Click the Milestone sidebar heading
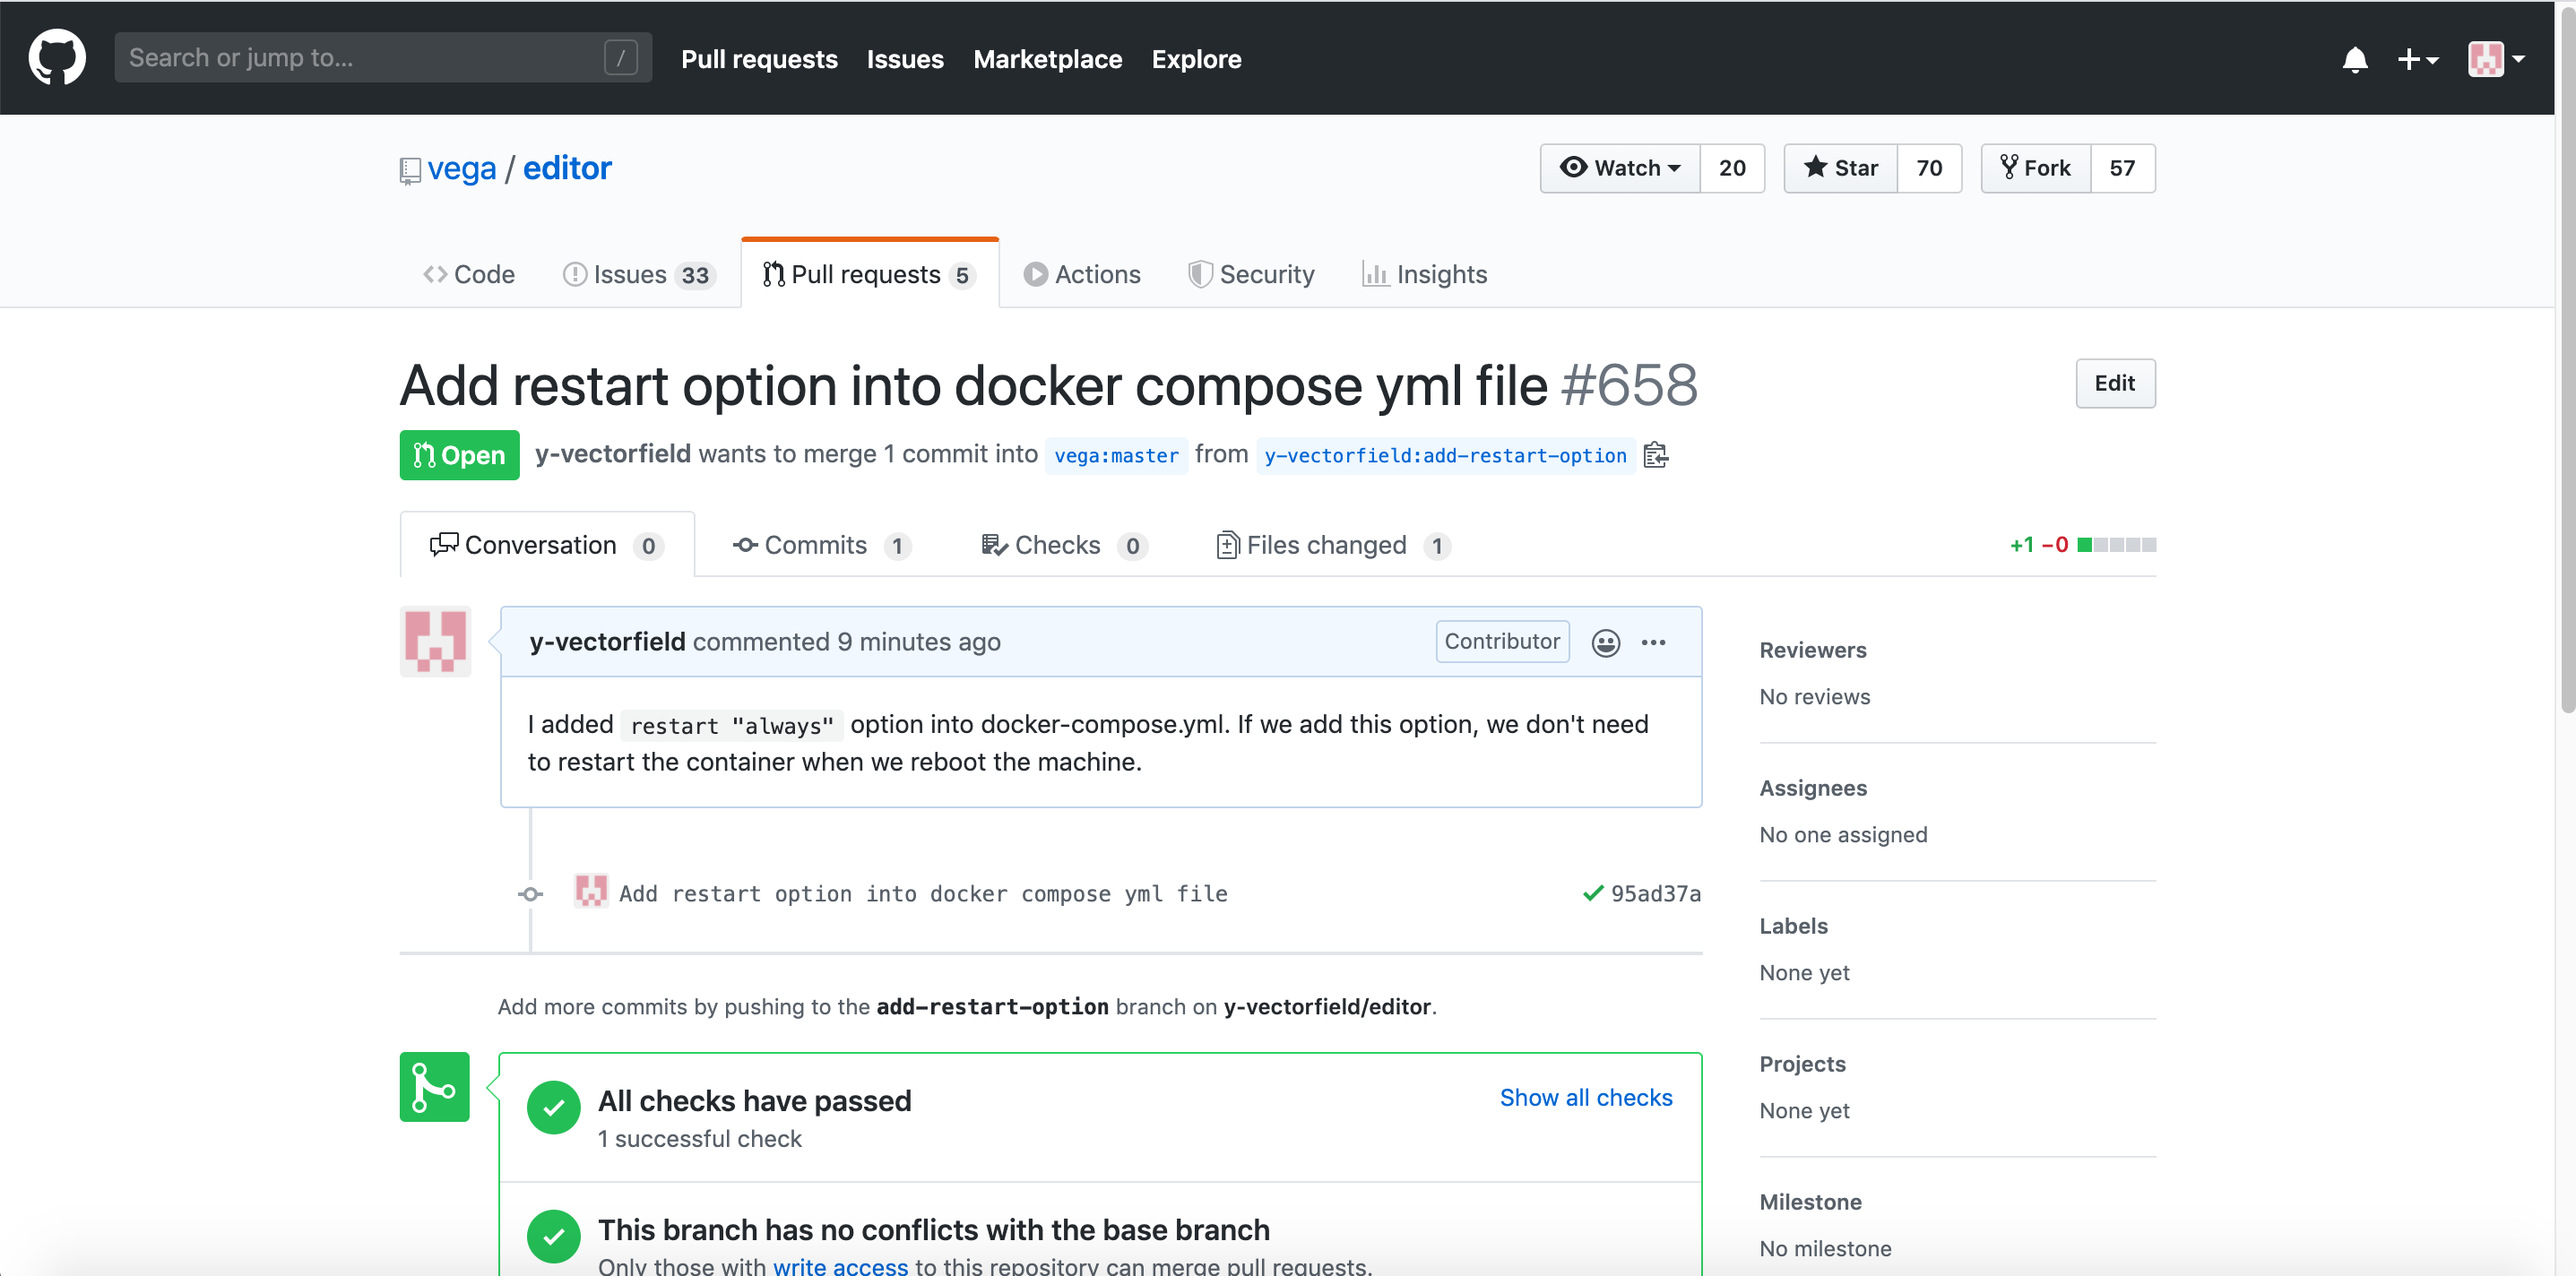This screenshot has width=2576, height=1276. point(1810,1201)
